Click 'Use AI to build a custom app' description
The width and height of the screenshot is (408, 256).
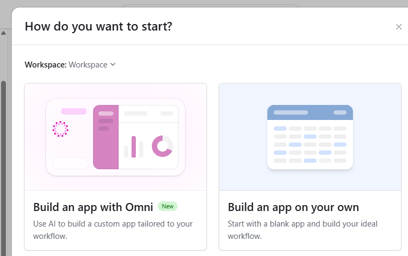coord(113,230)
